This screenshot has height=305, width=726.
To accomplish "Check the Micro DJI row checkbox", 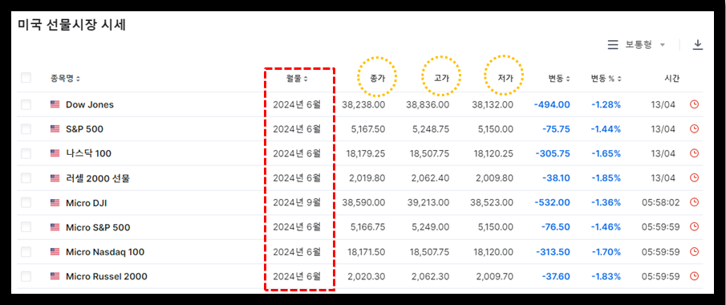I will pyautogui.click(x=26, y=202).
